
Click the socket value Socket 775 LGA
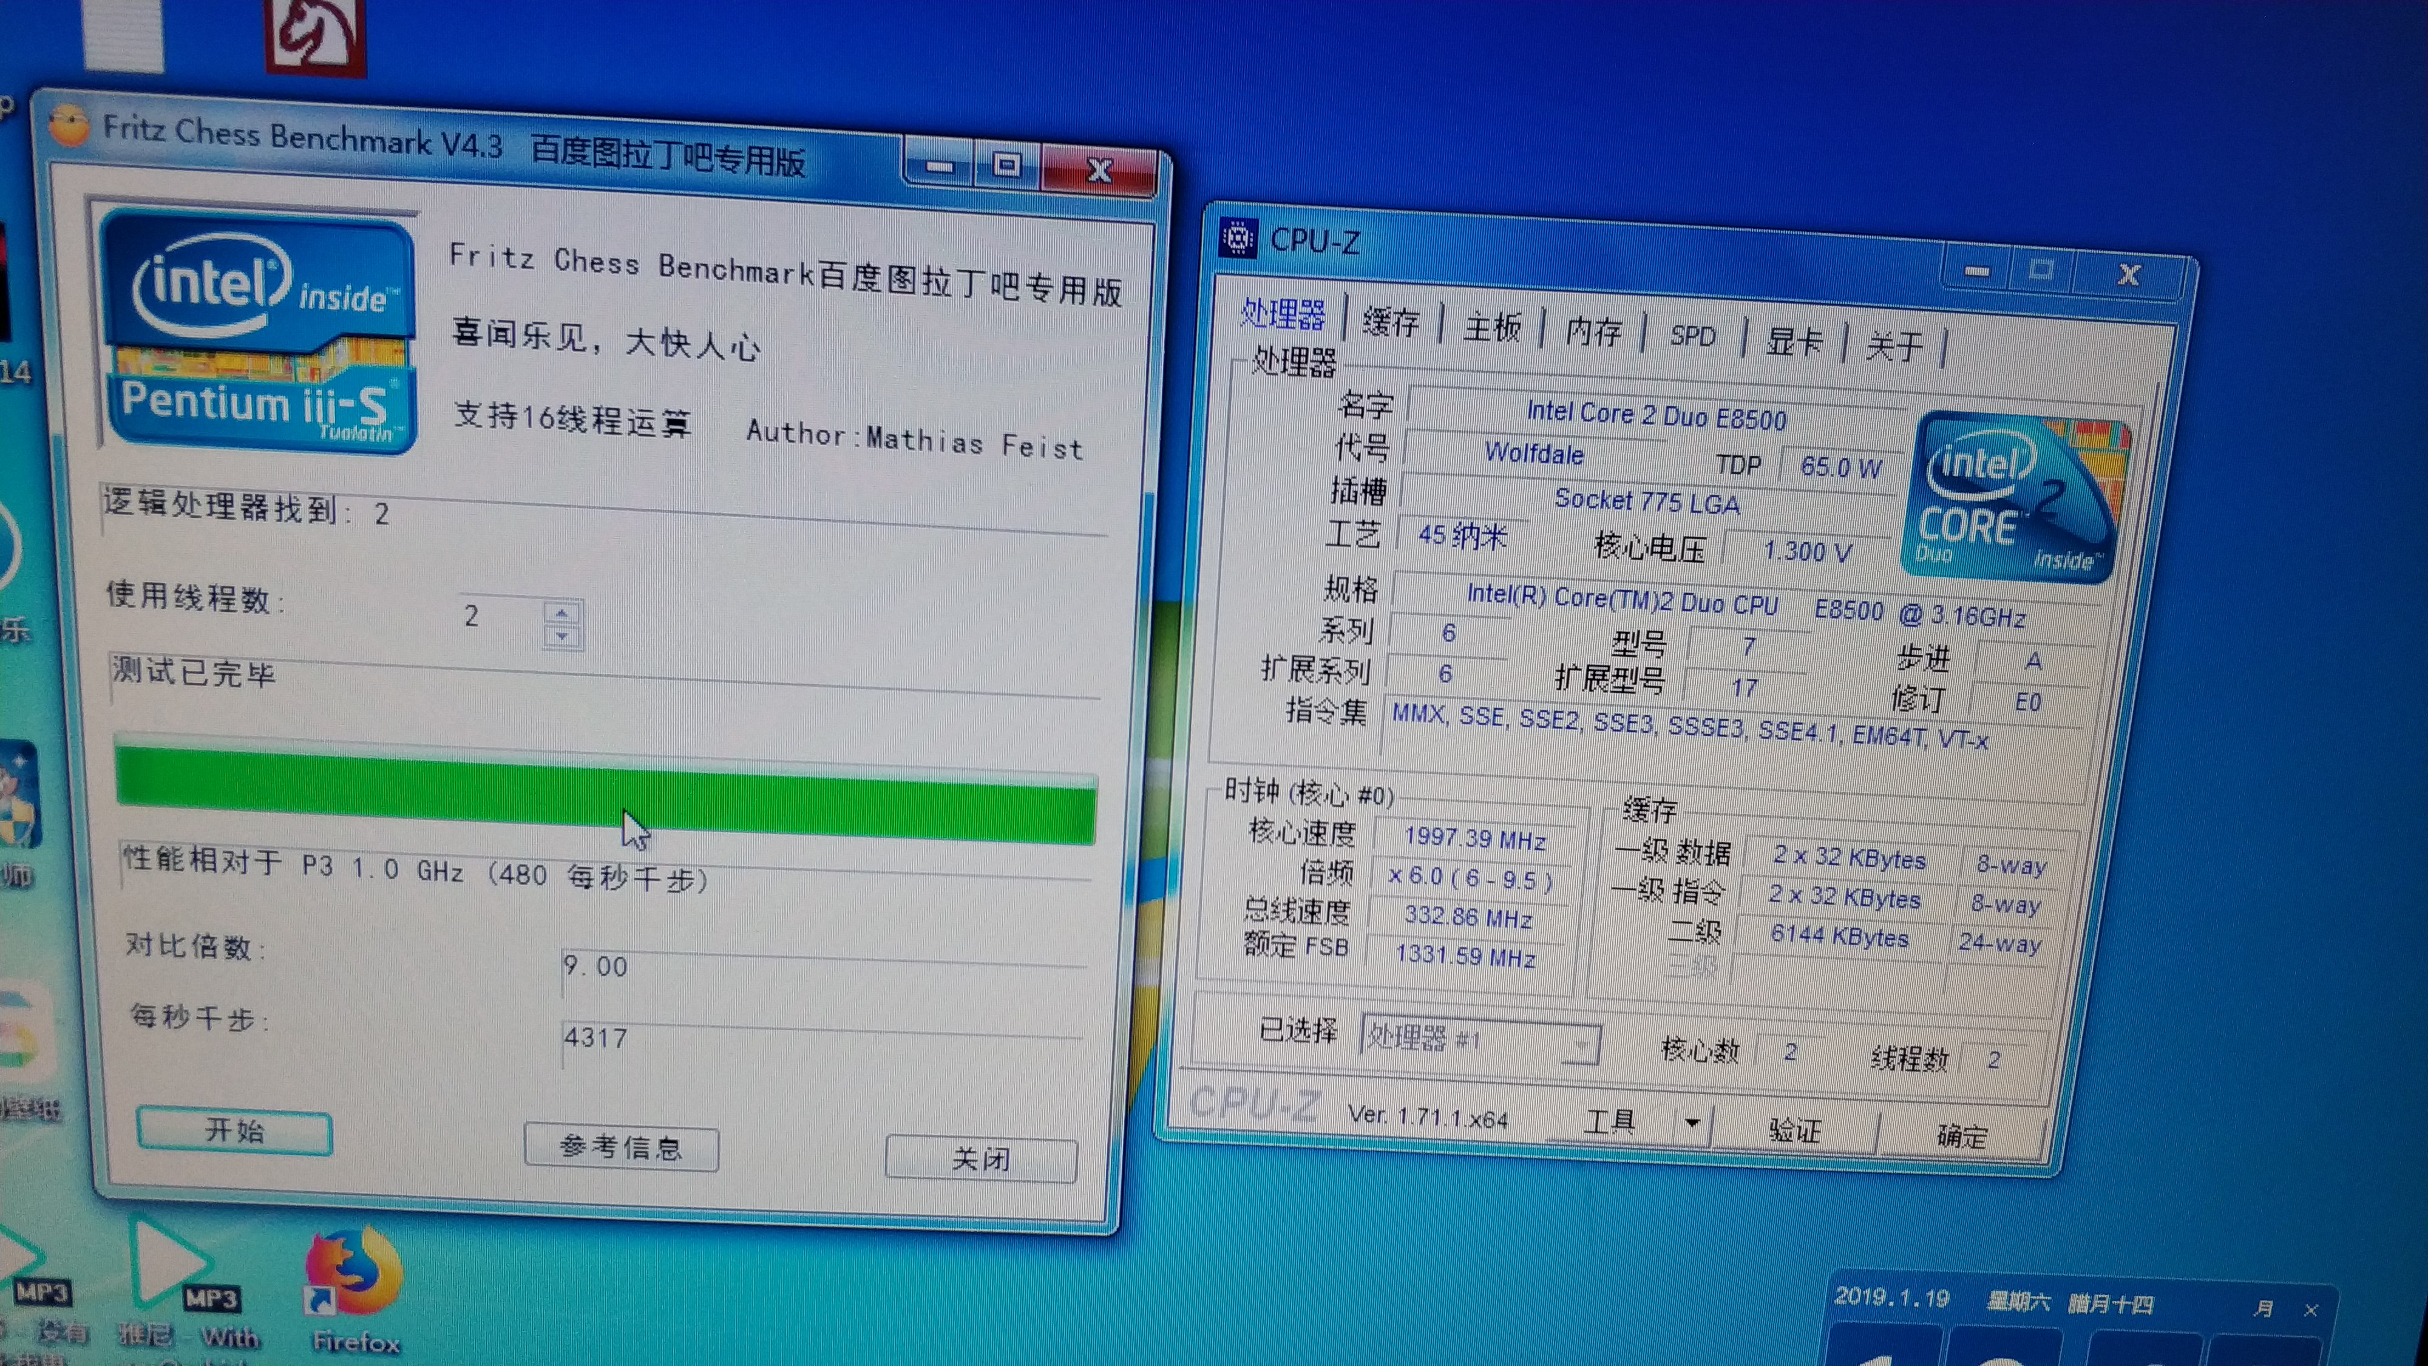pyautogui.click(x=1647, y=501)
